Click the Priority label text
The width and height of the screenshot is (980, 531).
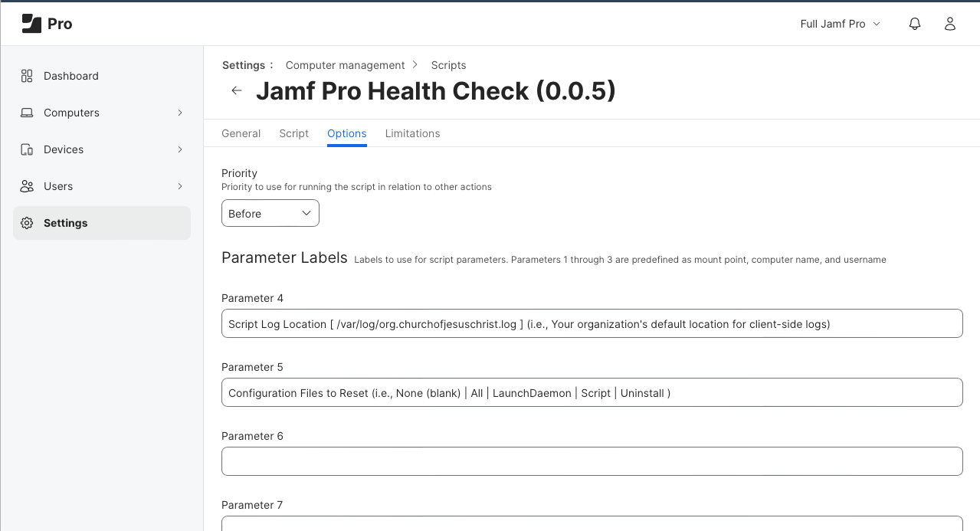239,173
